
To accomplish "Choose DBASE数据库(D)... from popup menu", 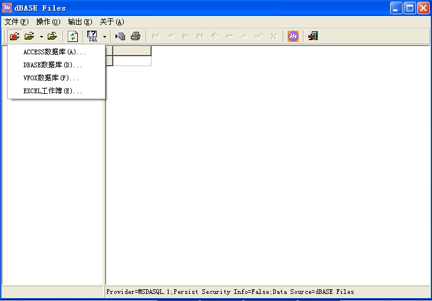I will coord(56,65).
